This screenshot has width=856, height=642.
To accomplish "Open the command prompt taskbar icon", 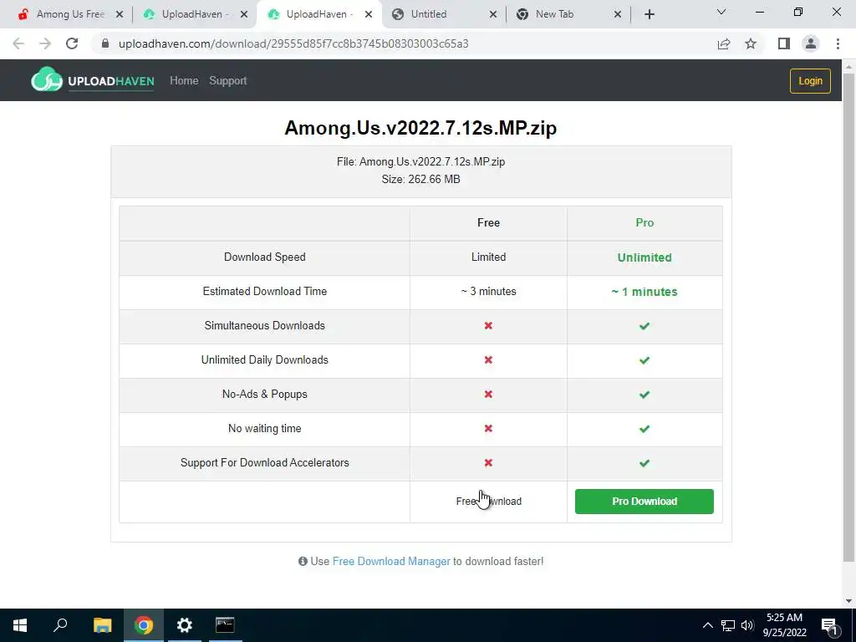I will tap(225, 625).
